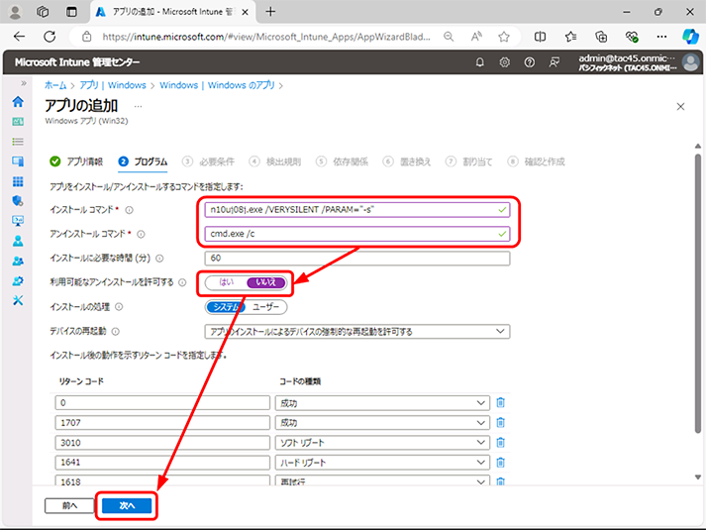Image resolution: width=706 pixels, height=530 pixels.
Task: Select the プログラム wizard step
Action: (143, 161)
